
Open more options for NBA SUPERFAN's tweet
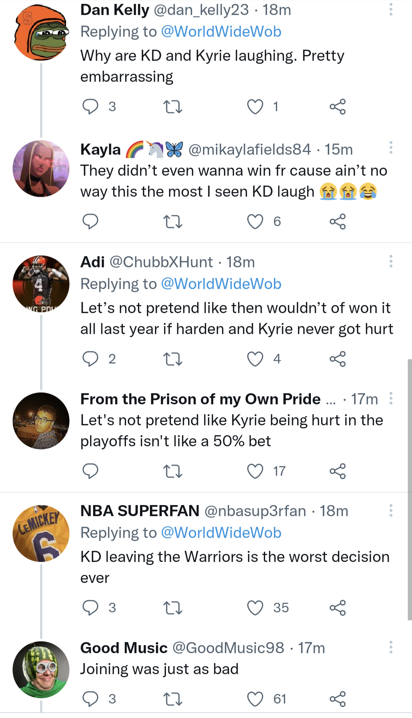point(391,510)
